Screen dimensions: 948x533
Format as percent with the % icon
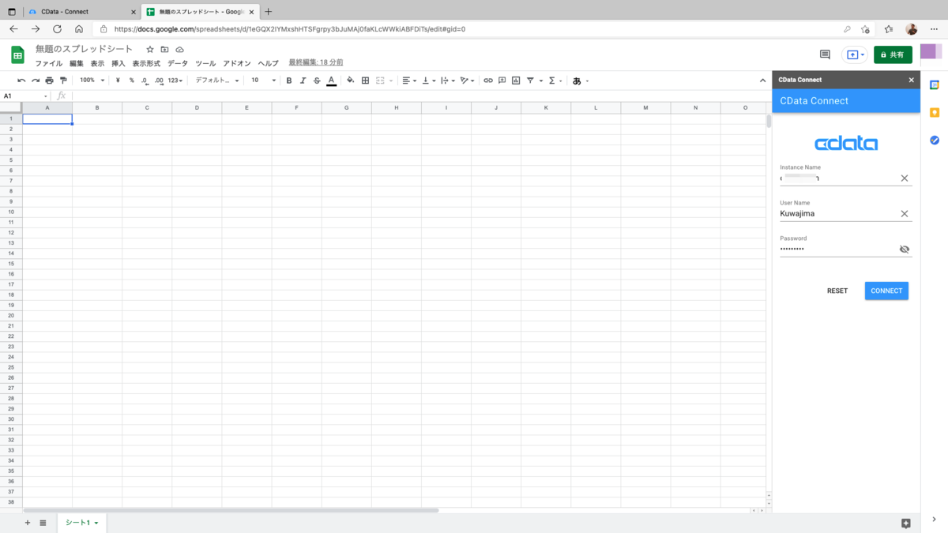[x=131, y=81]
